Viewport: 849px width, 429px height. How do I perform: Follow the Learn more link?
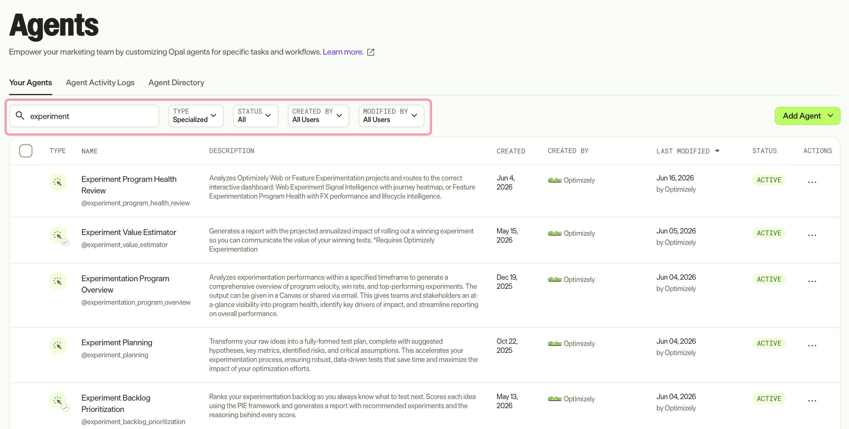[343, 52]
